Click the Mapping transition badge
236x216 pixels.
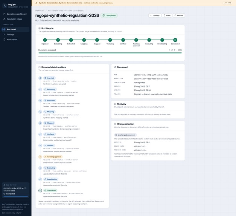click(49, 112)
